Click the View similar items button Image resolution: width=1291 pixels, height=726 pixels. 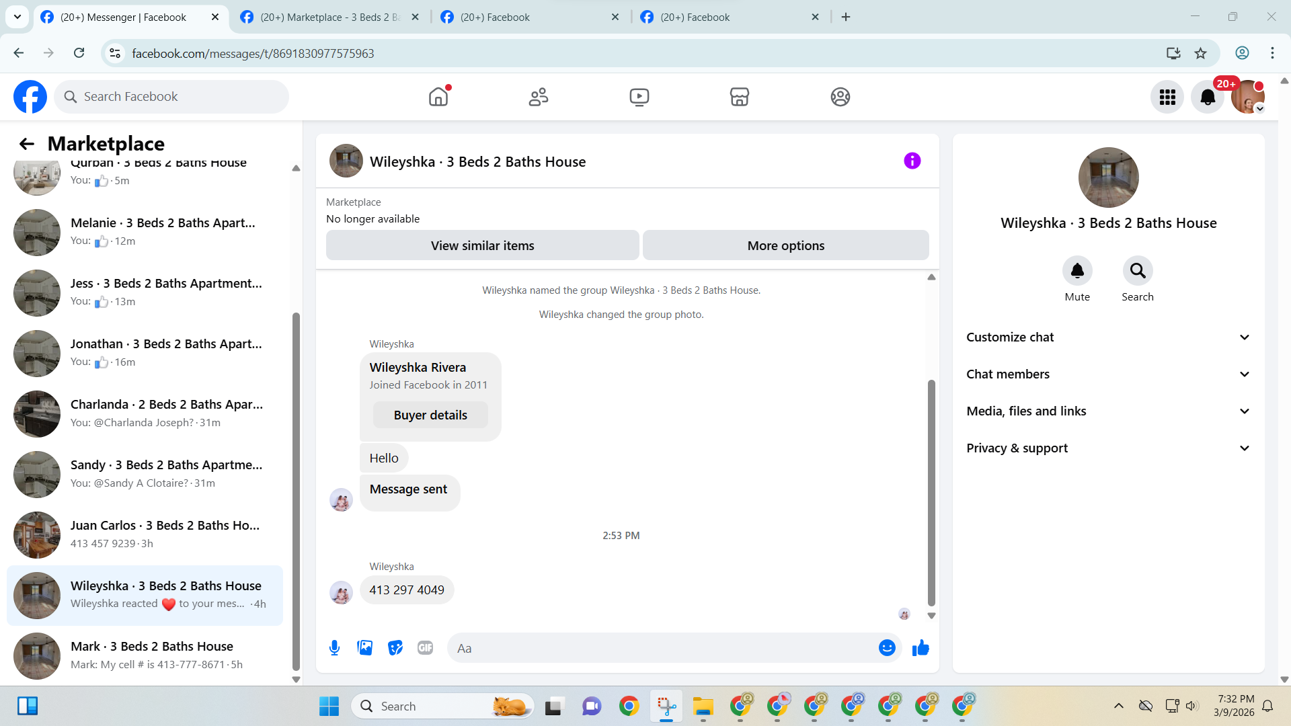pos(482,245)
